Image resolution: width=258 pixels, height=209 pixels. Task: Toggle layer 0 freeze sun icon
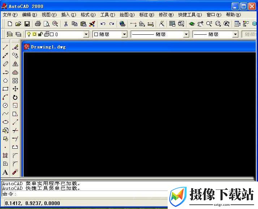pos(34,34)
